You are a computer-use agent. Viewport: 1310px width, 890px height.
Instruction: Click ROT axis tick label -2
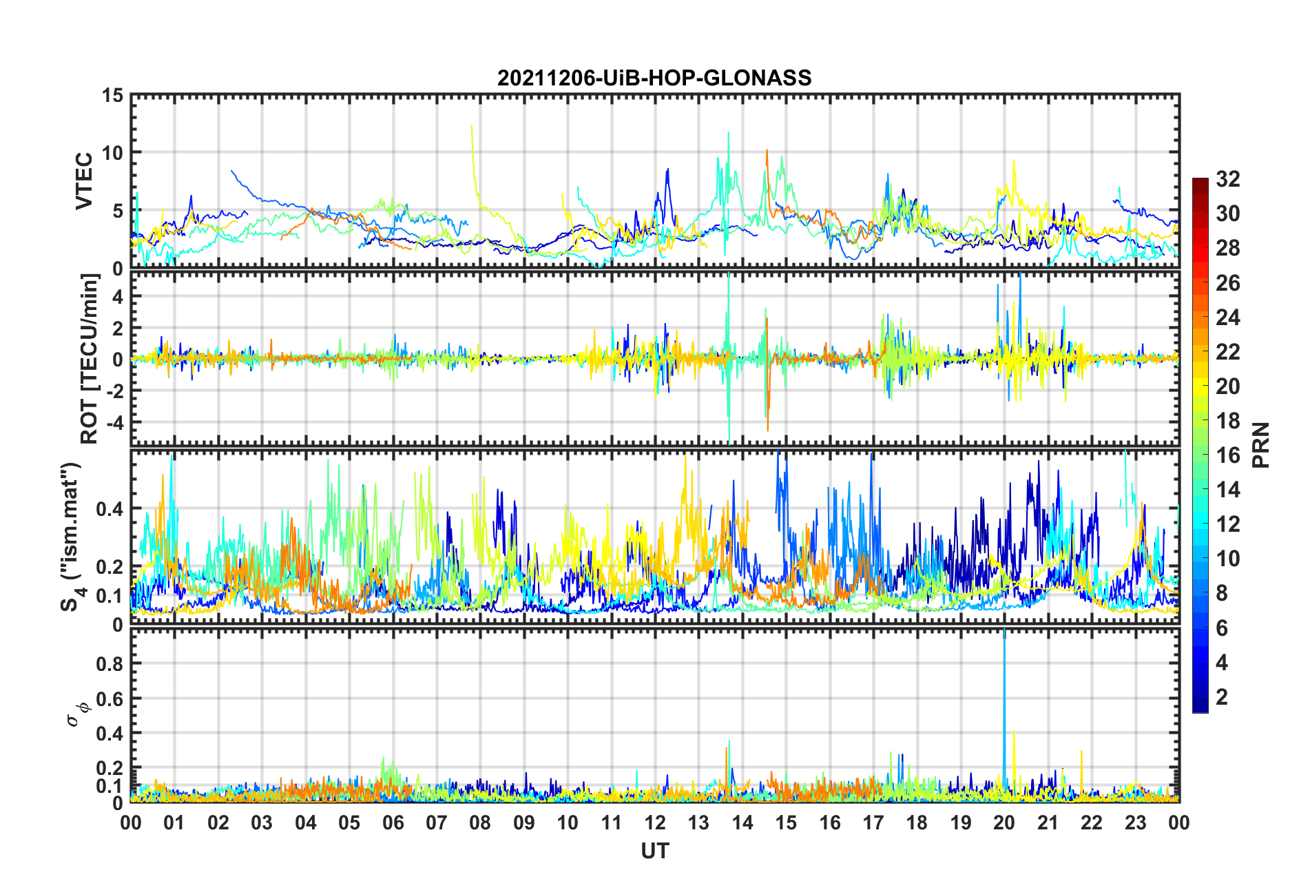114,391
